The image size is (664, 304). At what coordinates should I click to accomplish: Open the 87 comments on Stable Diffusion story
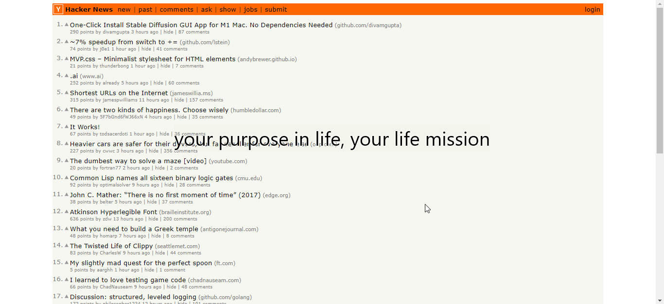pyautogui.click(x=194, y=32)
